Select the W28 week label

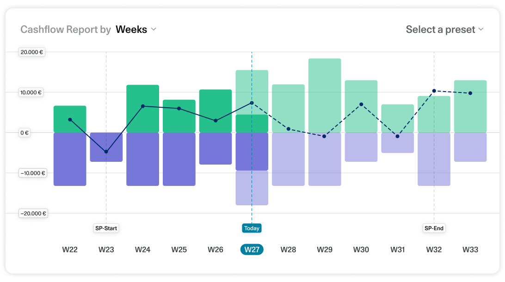point(288,249)
